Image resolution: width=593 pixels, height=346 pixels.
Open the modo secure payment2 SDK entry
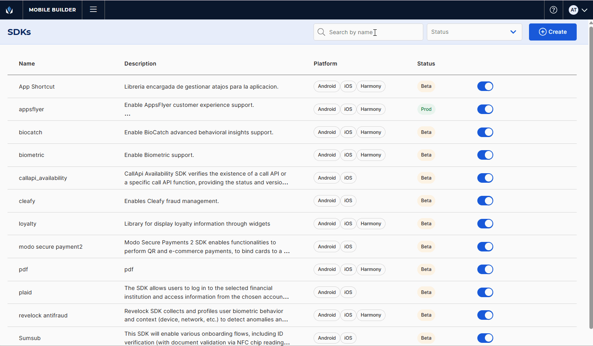[x=50, y=247]
